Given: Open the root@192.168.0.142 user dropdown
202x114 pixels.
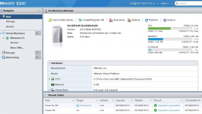Looking at the screenshot, I should (142, 3).
